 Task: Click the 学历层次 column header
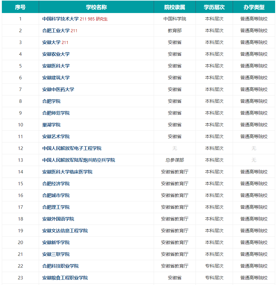(x=214, y=7)
